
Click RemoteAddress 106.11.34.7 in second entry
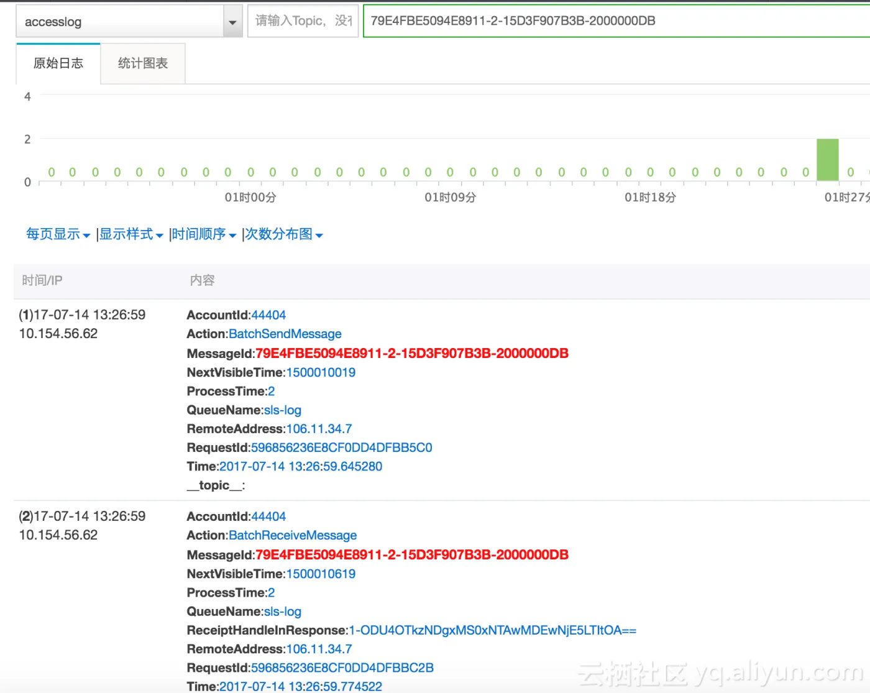(x=319, y=649)
